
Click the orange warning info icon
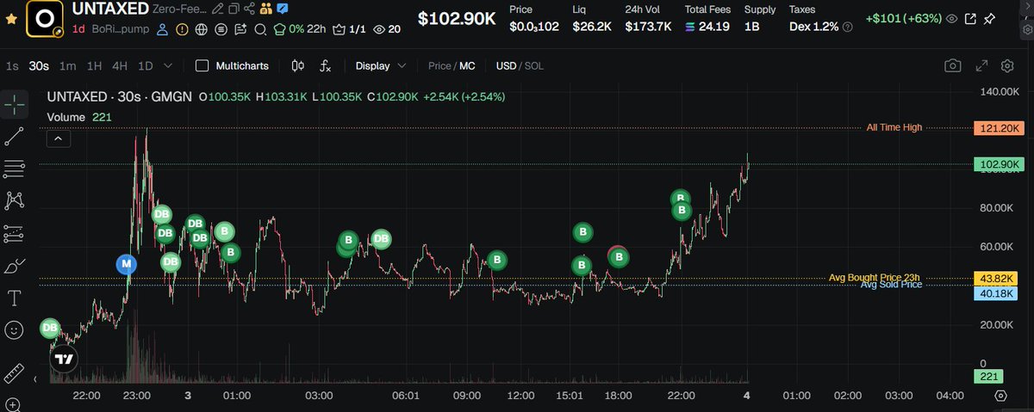click(x=182, y=28)
